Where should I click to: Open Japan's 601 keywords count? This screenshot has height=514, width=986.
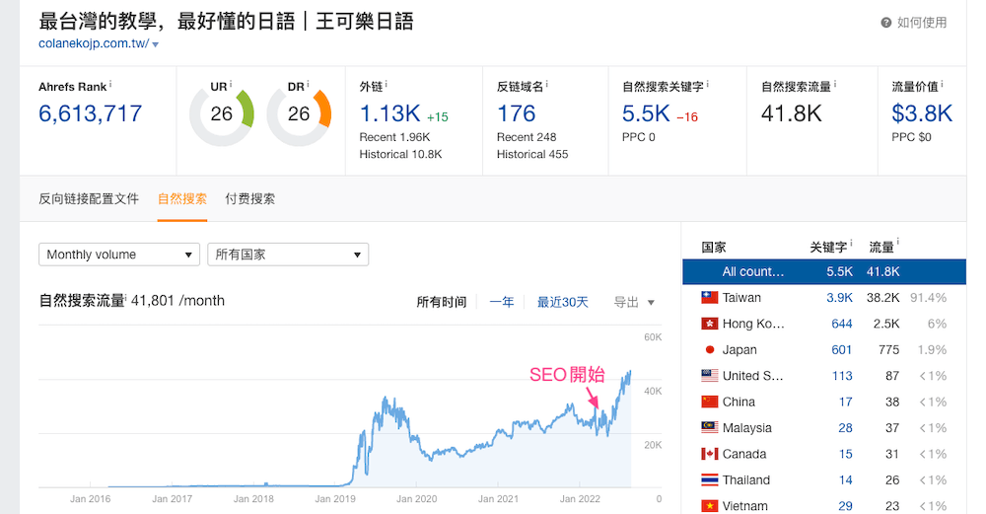(841, 350)
